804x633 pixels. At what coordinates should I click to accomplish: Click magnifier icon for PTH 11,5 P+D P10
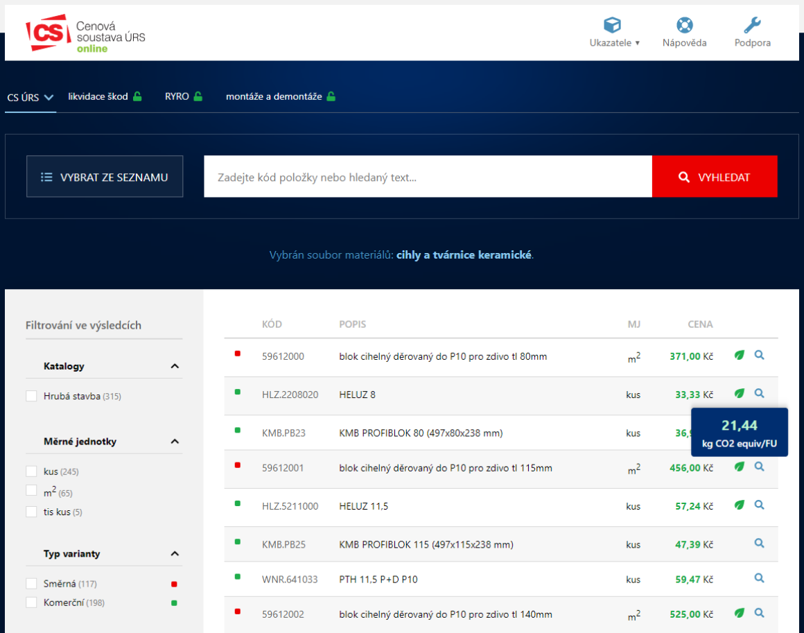759,578
